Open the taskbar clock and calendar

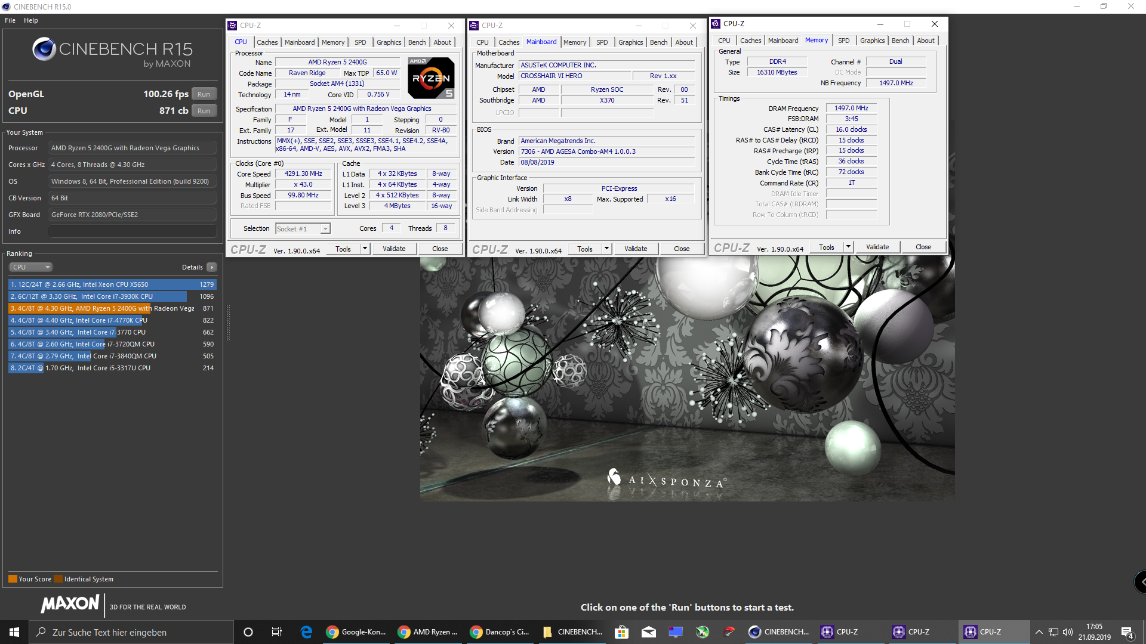point(1094,632)
